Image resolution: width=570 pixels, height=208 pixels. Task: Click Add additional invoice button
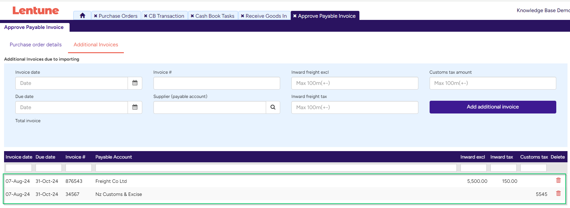[493, 107]
